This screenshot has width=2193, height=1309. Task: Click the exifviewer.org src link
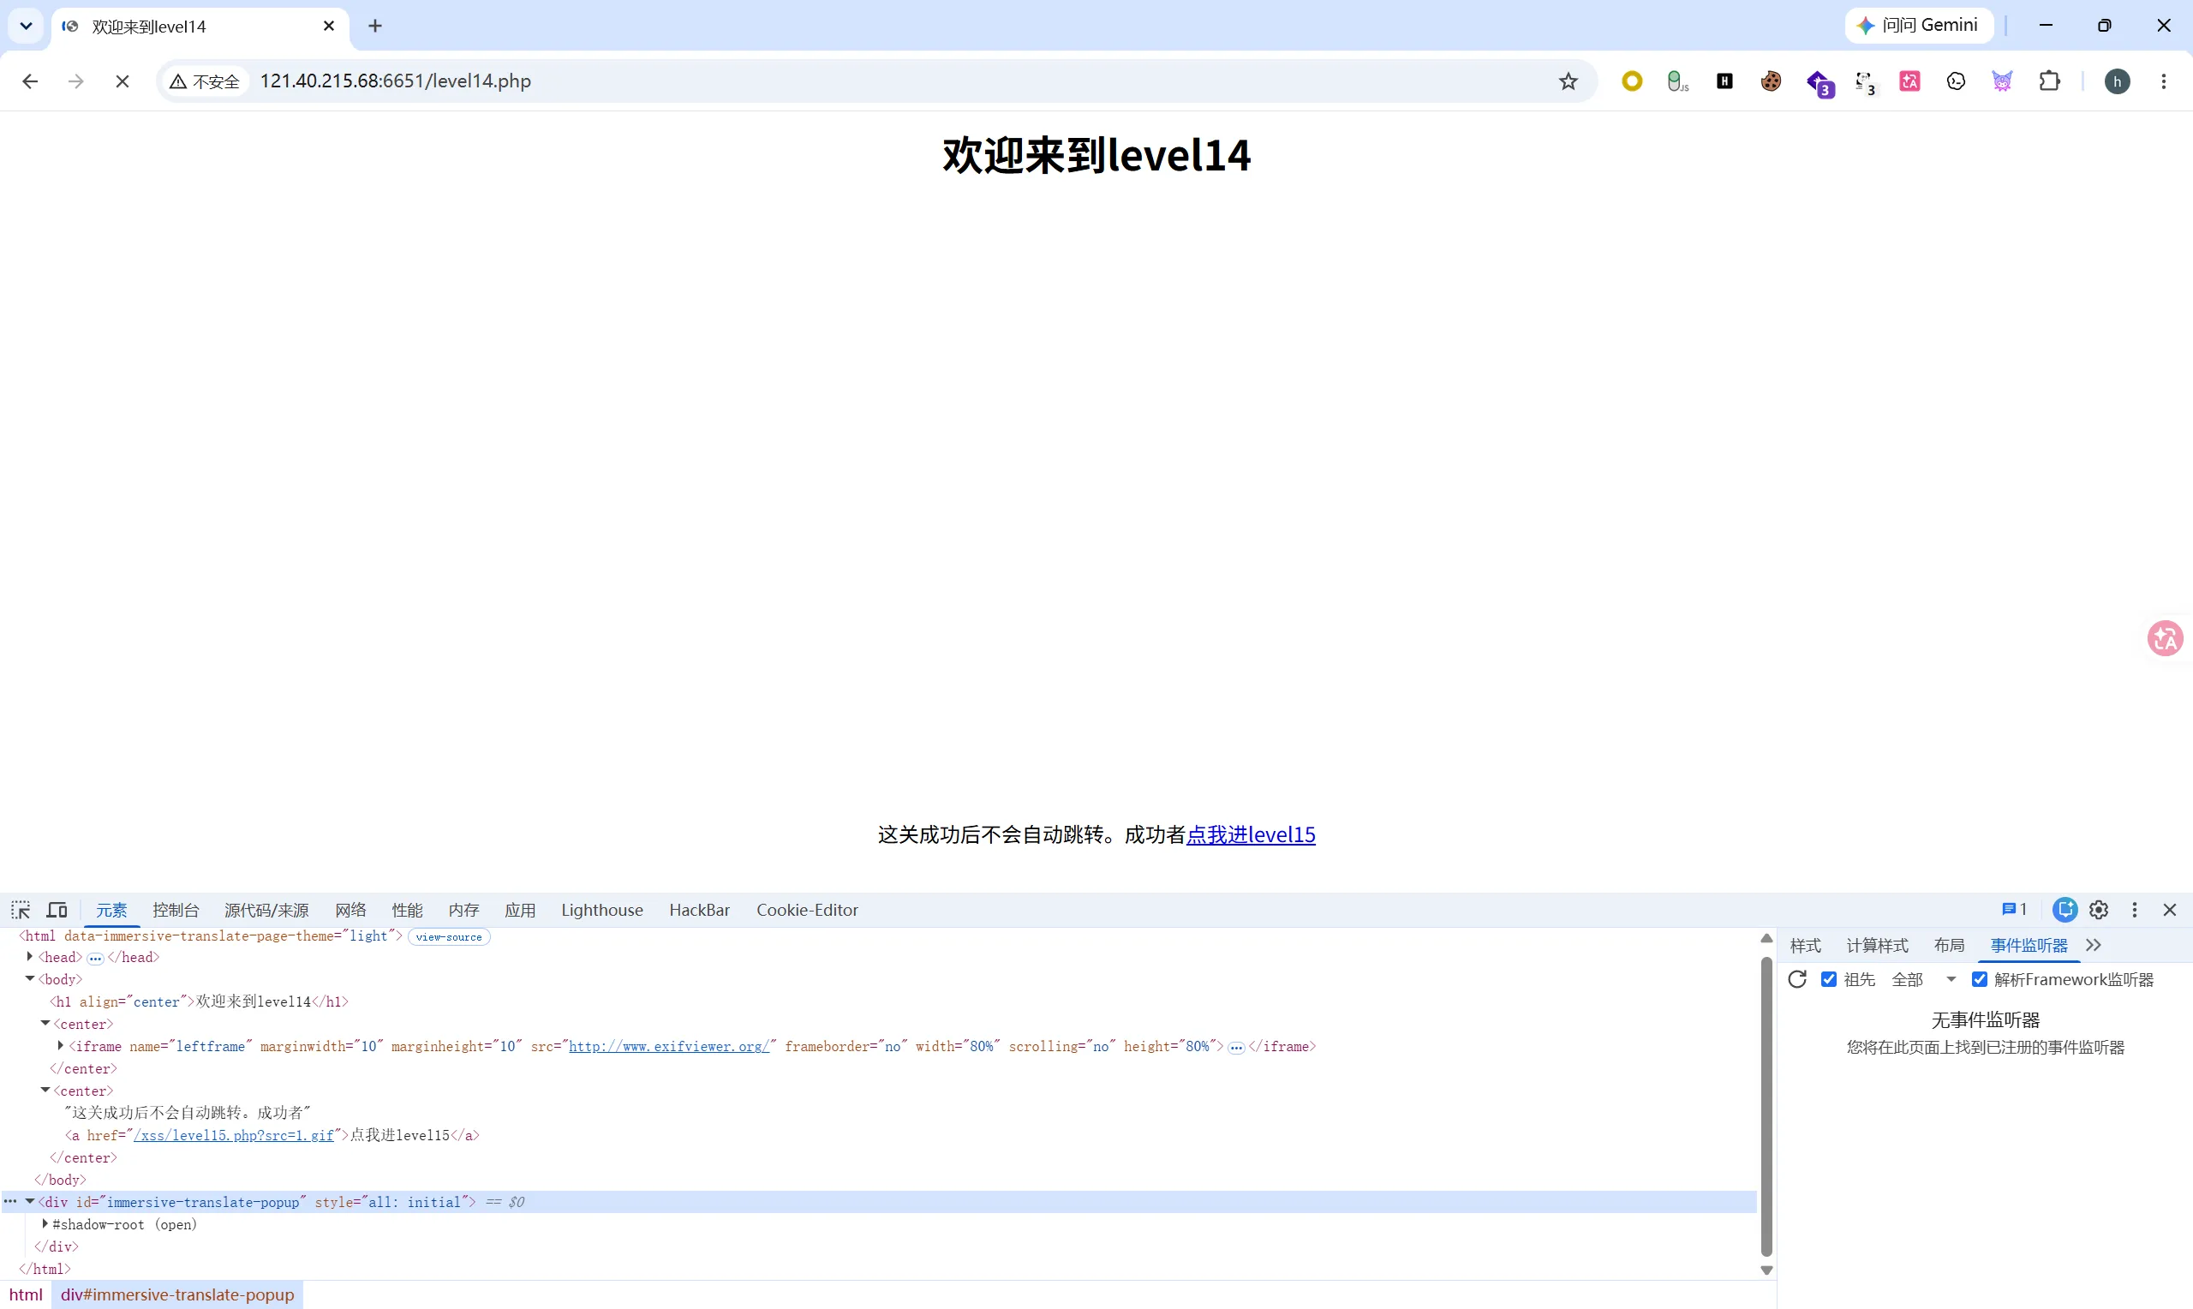click(x=669, y=1046)
